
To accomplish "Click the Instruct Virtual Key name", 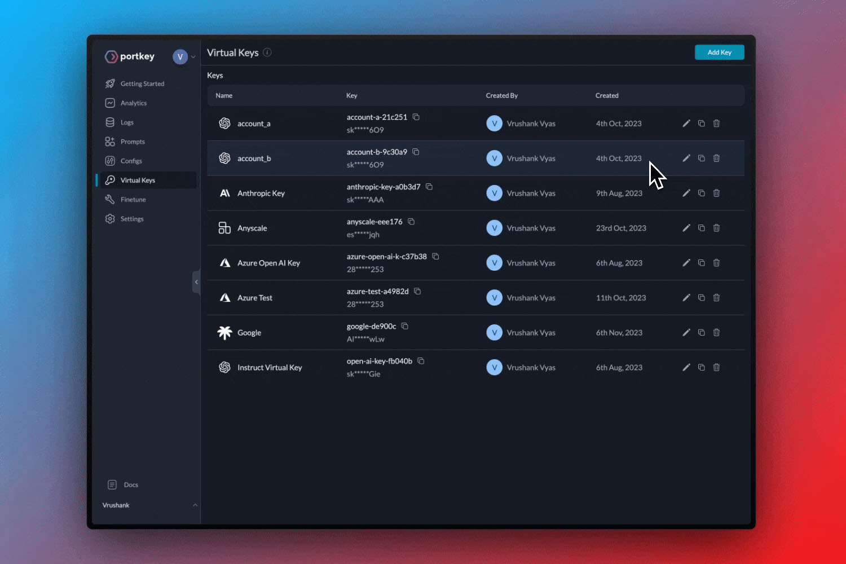I will pyautogui.click(x=270, y=368).
